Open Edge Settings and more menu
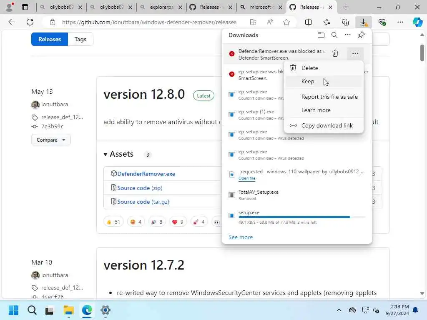The width and height of the screenshot is (427, 320). click(x=400, y=22)
